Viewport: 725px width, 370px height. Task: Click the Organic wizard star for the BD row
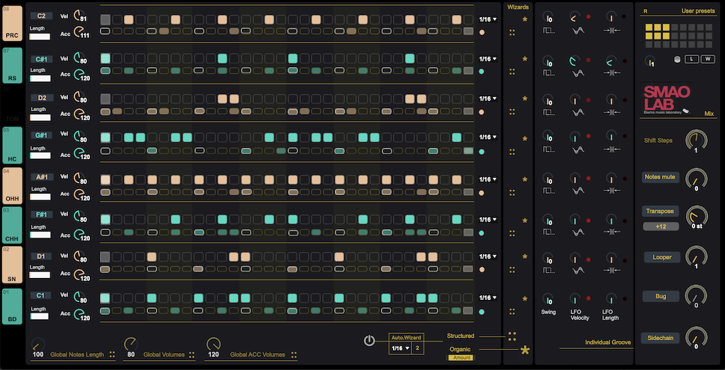pyautogui.click(x=525, y=299)
